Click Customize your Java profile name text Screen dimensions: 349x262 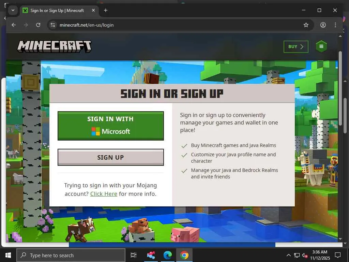click(x=233, y=158)
